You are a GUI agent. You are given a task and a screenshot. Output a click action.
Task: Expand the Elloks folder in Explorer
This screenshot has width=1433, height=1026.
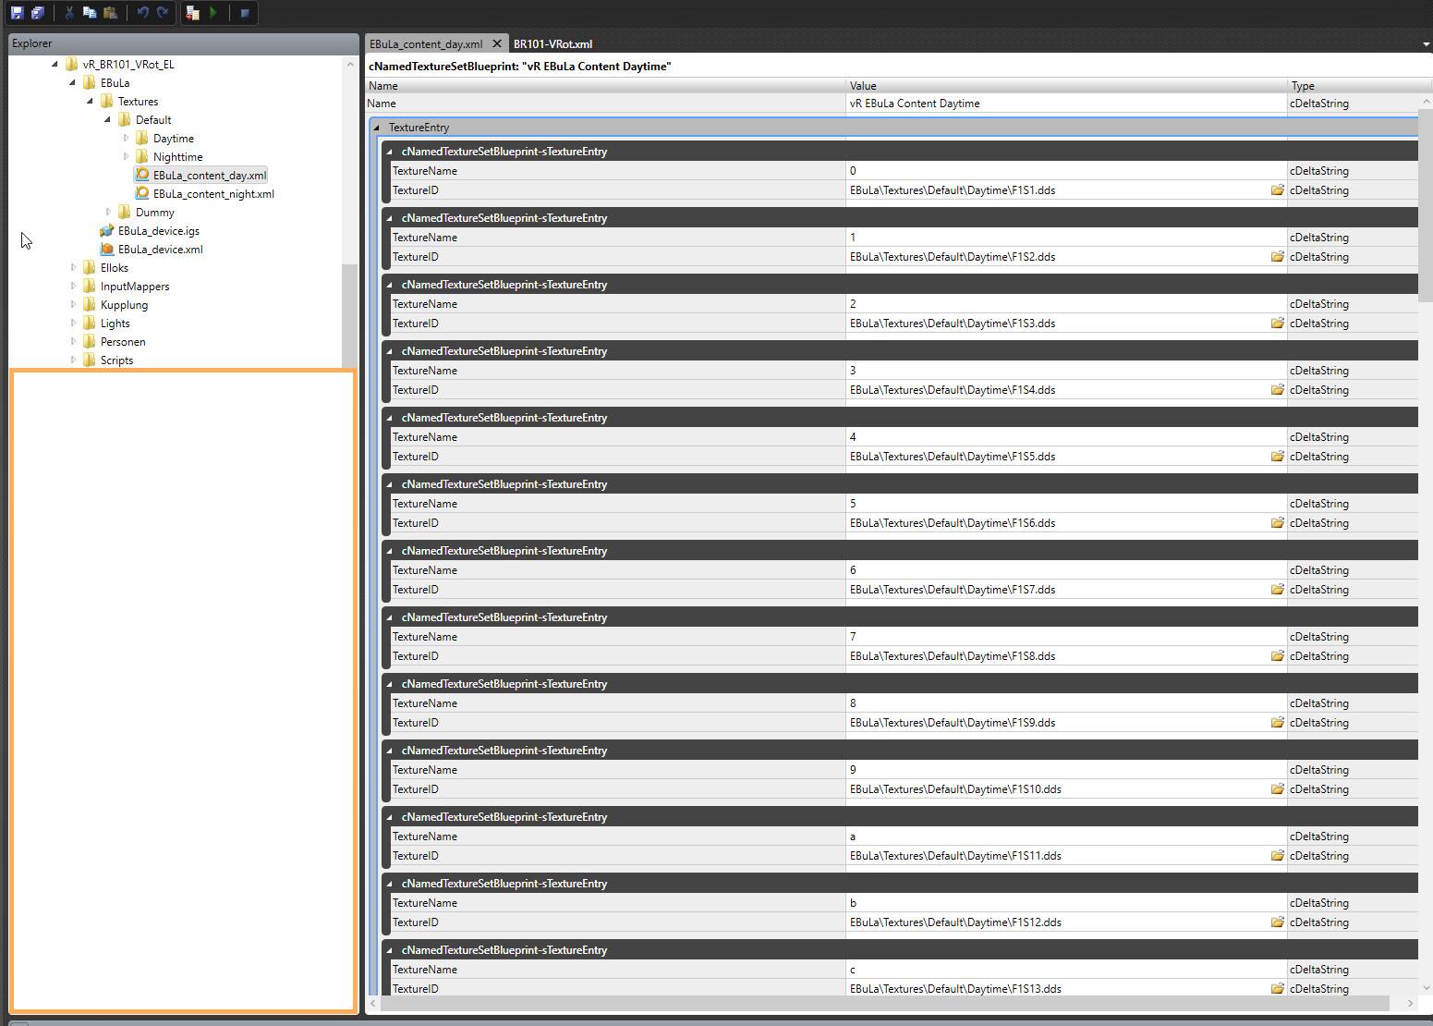coord(73,268)
